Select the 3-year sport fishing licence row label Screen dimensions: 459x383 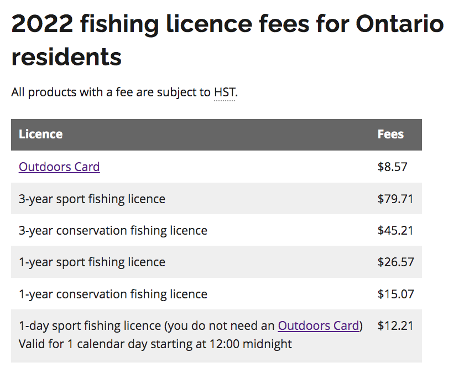(x=92, y=199)
